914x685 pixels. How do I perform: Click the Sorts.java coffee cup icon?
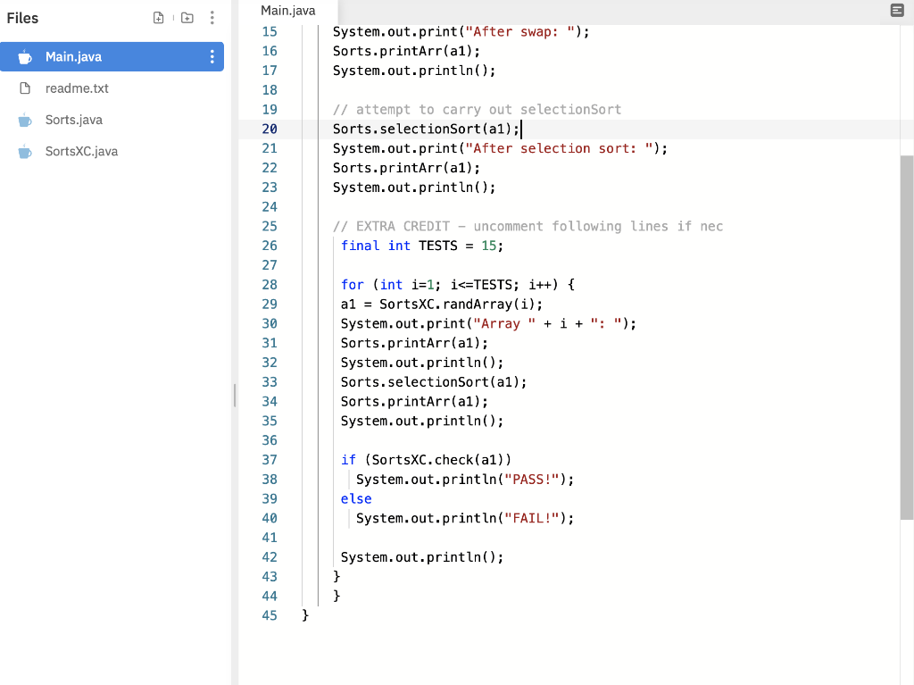tap(24, 120)
